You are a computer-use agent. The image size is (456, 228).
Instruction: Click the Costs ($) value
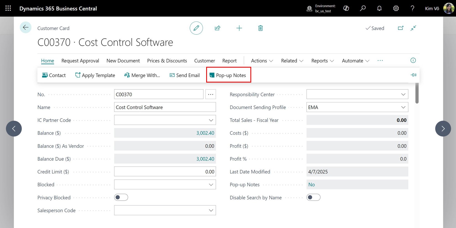point(357,133)
